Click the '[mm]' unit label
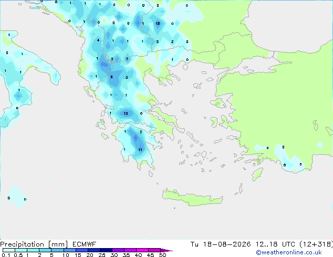 (x=58, y=244)
